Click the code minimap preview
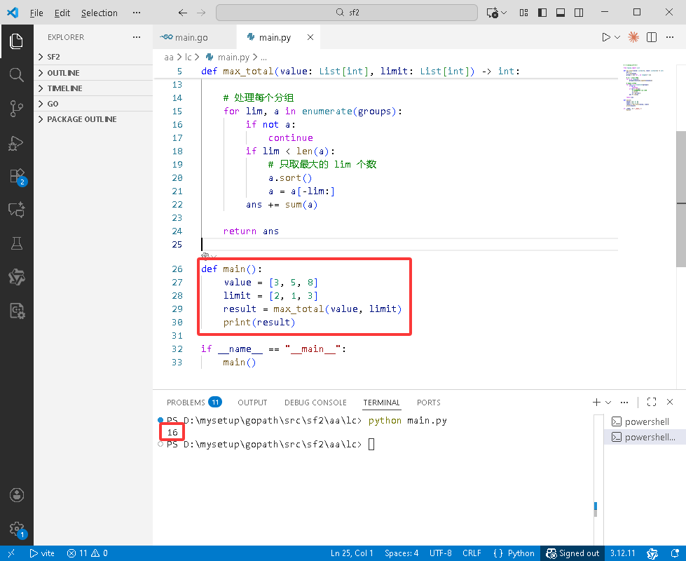The height and width of the screenshot is (561, 686). point(643,88)
